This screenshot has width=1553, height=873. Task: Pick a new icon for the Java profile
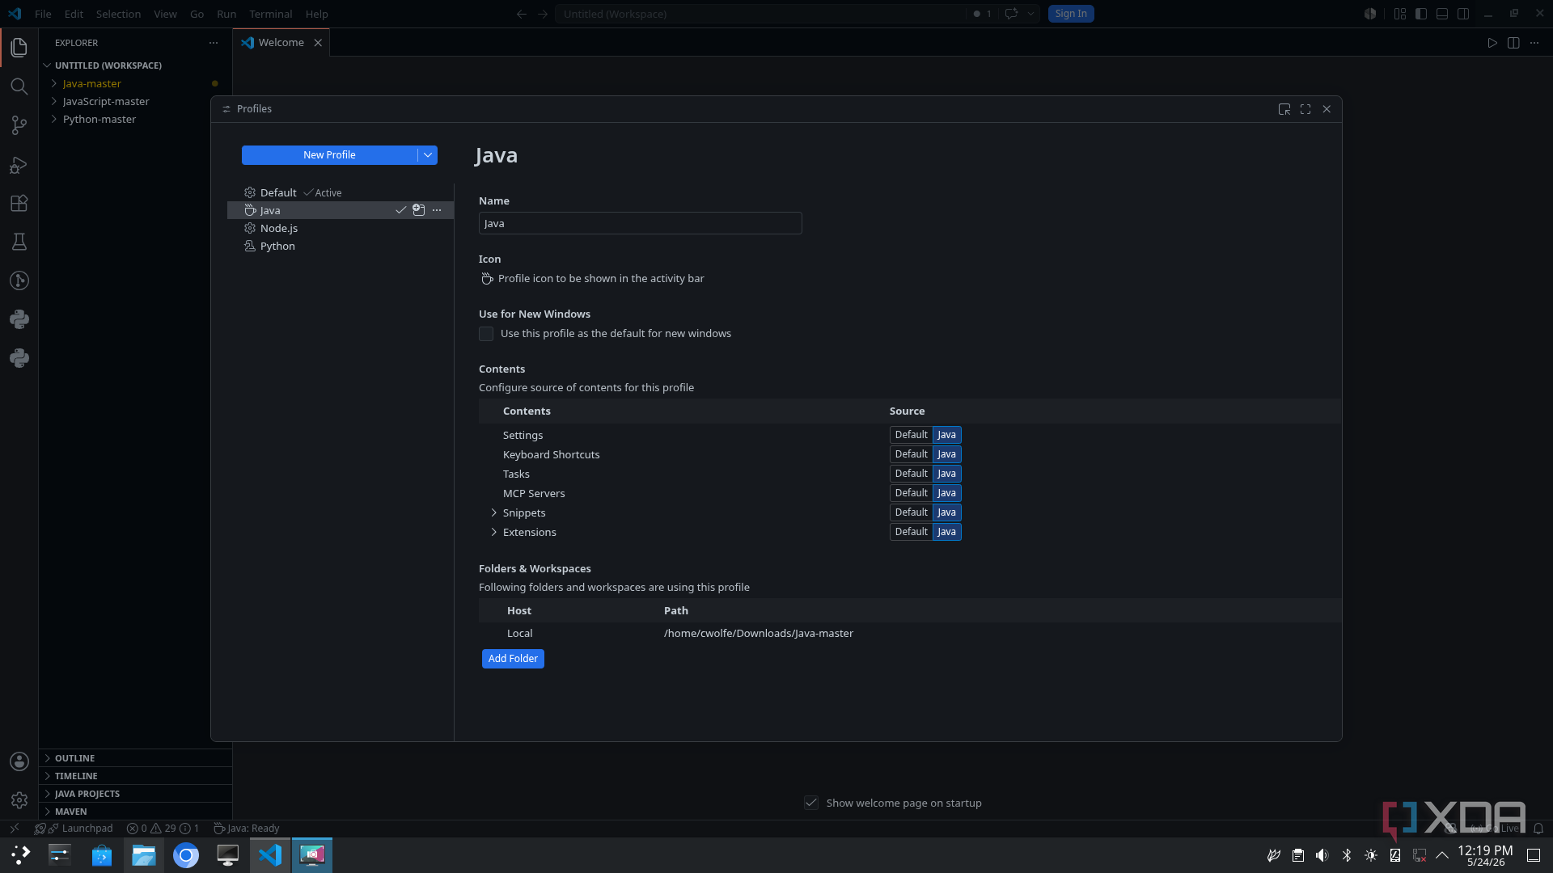click(487, 279)
